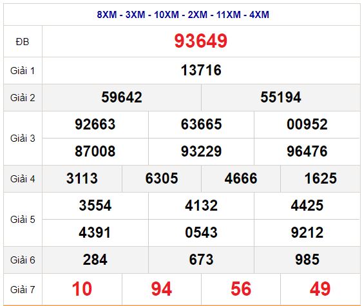Select Giải 6 number 673
Viewport: 362px width, 306px height.
click(x=201, y=260)
